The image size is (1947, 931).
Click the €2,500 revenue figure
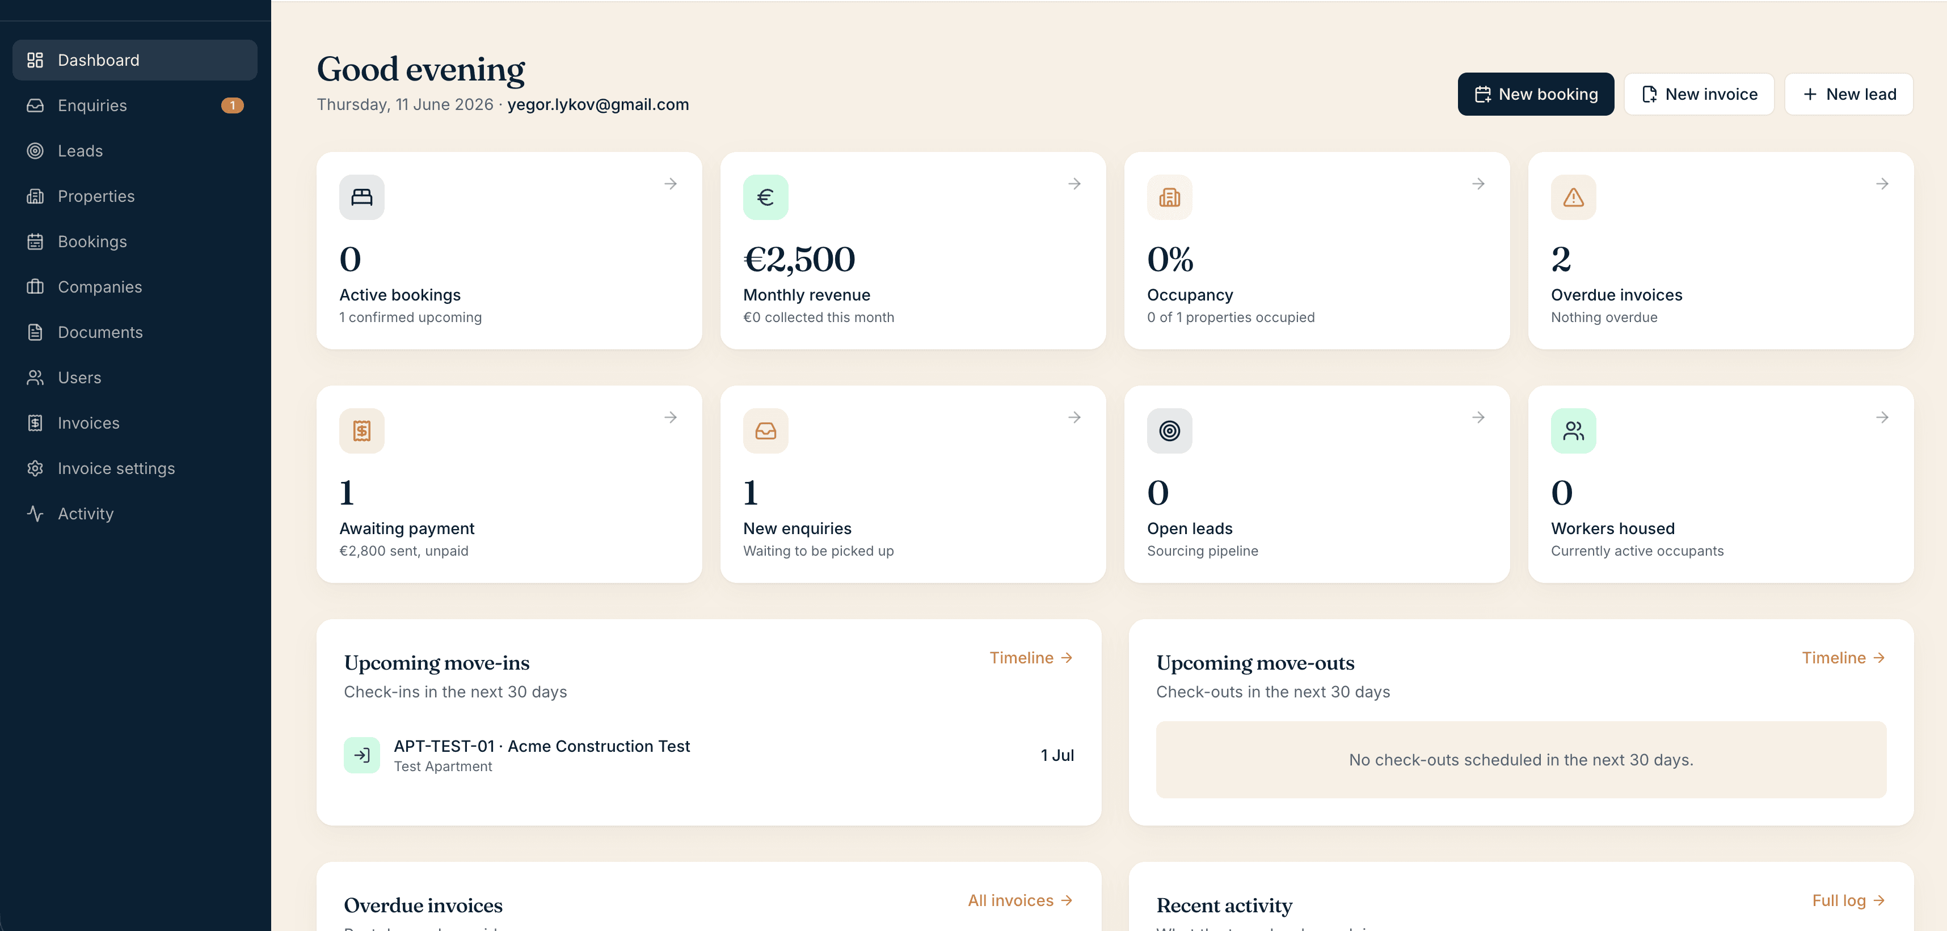pos(799,259)
